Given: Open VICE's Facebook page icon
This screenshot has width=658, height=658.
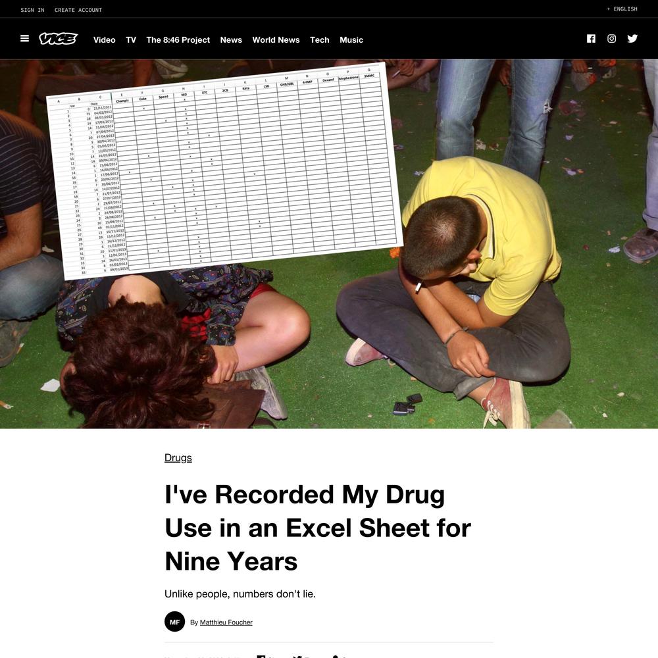Looking at the screenshot, I should click(x=591, y=39).
